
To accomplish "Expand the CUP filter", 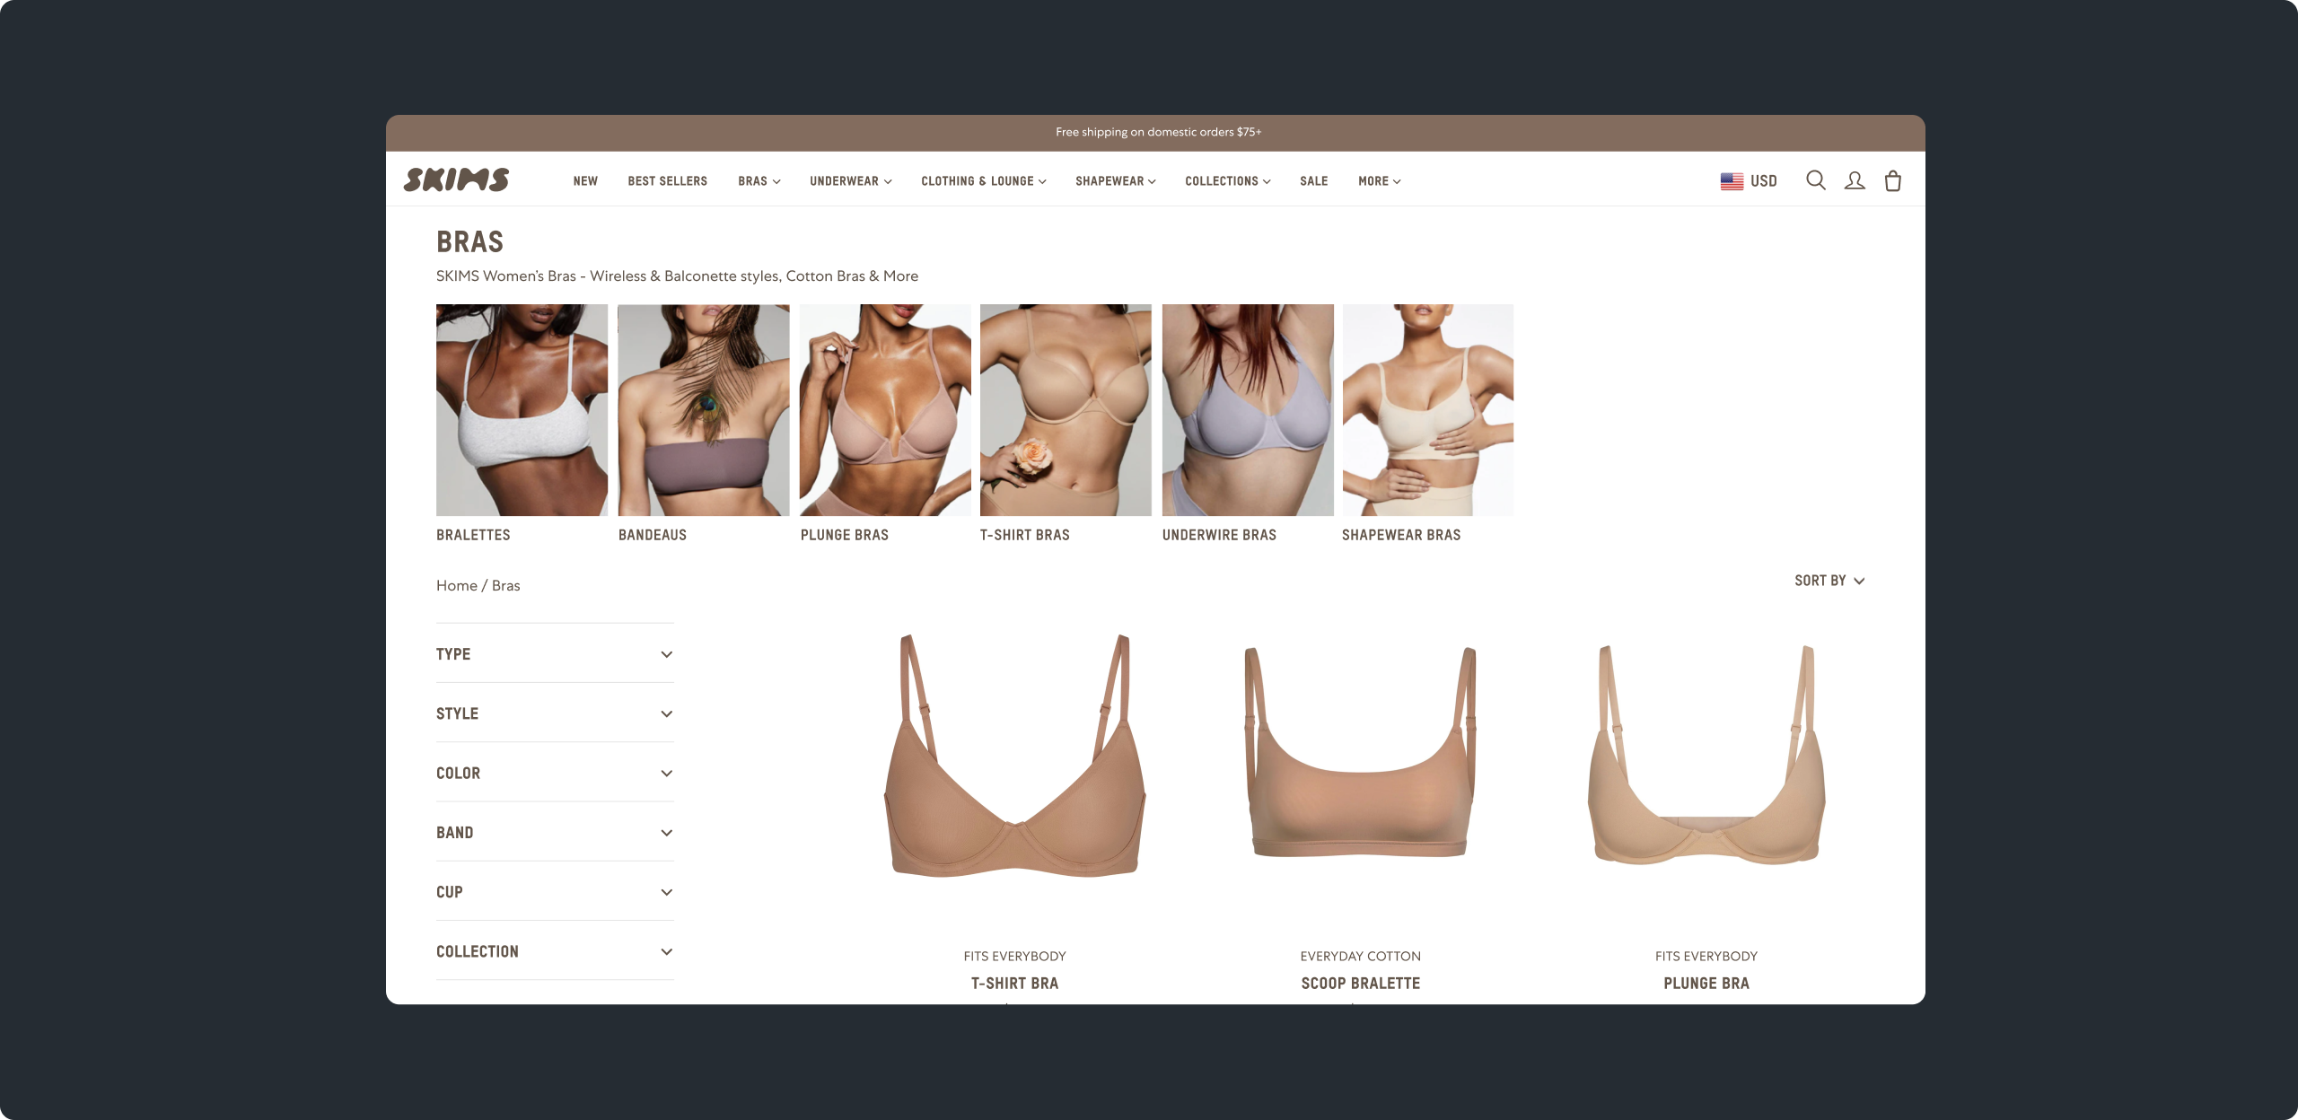I will click(x=555, y=891).
